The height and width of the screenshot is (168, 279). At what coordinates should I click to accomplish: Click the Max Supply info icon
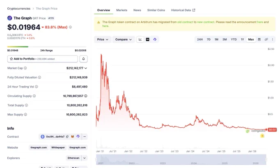(x=25, y=114)
